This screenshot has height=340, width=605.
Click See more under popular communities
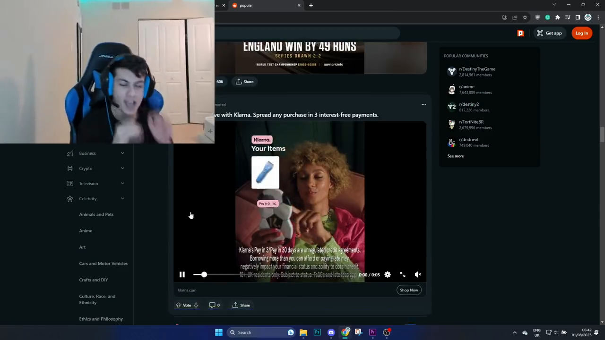[x=456, y=156]
